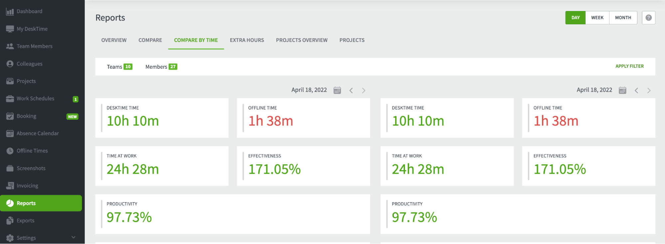Click left EFFECTIVENESS value 171.05%
The width and height of the screenshot is (665, 244).
[274, 169]
